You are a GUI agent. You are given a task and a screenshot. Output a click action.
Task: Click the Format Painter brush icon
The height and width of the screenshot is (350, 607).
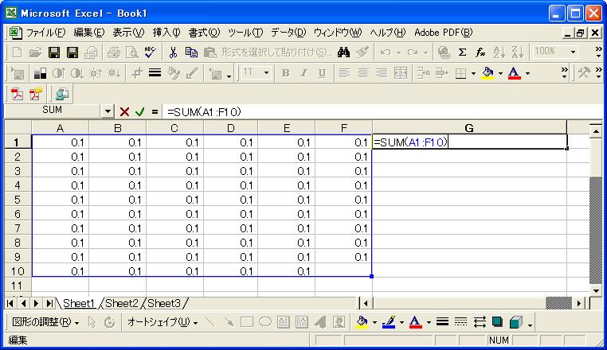[x=362, y=52]
